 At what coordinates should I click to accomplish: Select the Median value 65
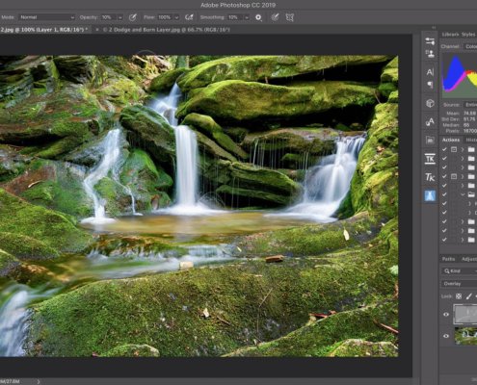466,125
